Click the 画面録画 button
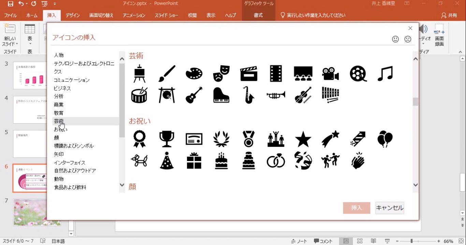Viewport: 466px width, 245px height. (439, 35)
